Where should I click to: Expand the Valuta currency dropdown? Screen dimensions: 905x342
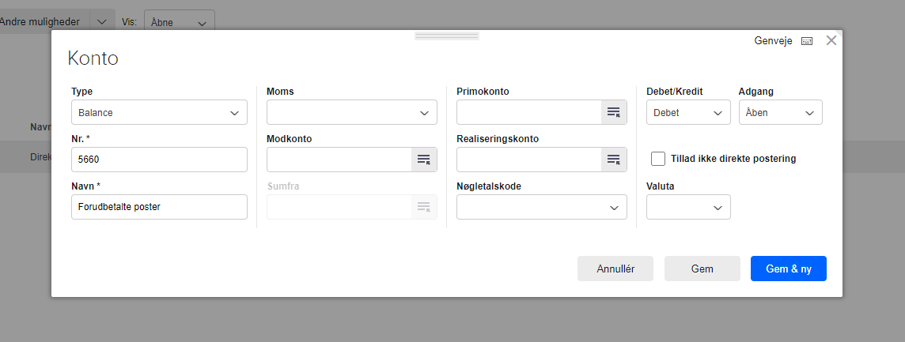pyautogui.click(x=688, y=207)
